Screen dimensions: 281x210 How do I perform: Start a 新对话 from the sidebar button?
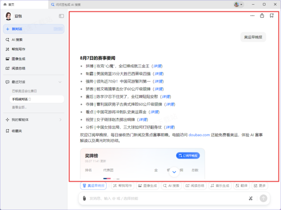(x=34, y=29)
